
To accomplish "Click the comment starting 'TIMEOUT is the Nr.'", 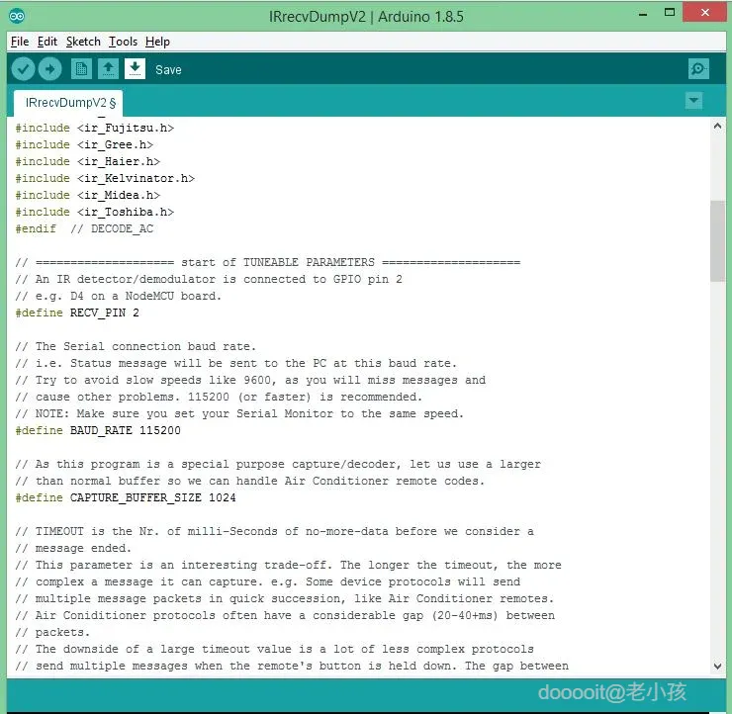I will point(274,531).
